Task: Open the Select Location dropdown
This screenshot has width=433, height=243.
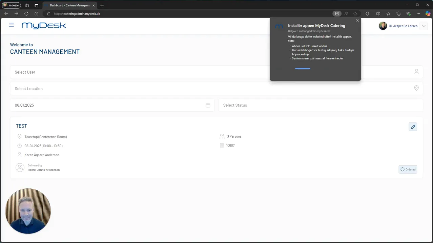Action: pos(216,88)
